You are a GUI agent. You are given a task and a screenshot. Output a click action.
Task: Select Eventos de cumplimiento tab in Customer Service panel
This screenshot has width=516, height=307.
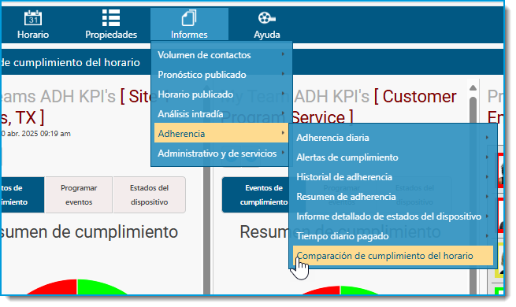coord(264,195)
